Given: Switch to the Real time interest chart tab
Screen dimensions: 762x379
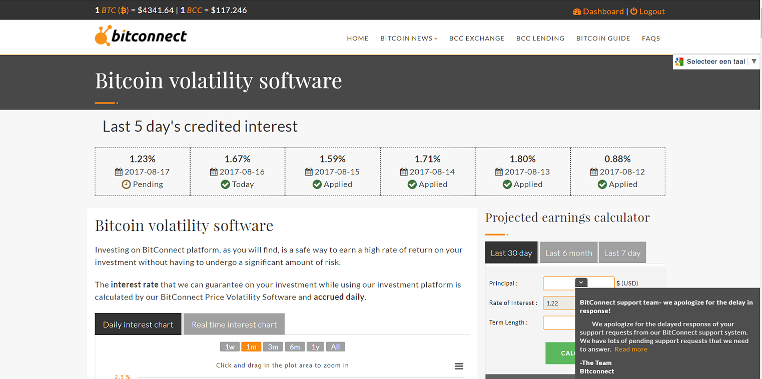Looking at the screenshot, I should tap(234, 324).
